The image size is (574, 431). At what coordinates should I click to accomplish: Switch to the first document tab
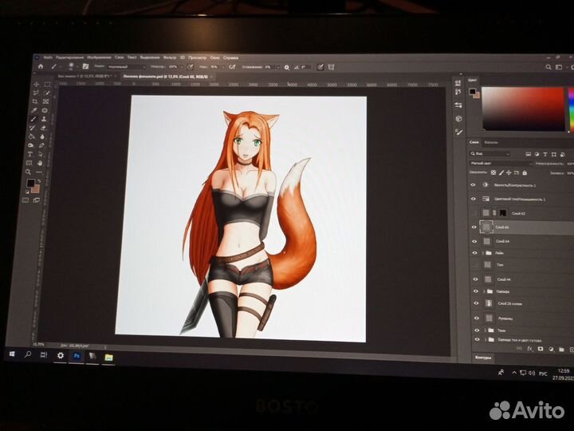point(86,76)
